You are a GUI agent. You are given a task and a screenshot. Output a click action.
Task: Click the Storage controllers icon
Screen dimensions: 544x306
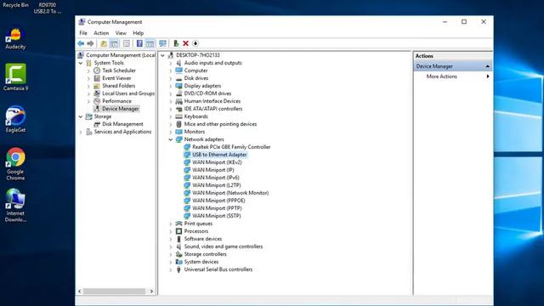[178, 254]
